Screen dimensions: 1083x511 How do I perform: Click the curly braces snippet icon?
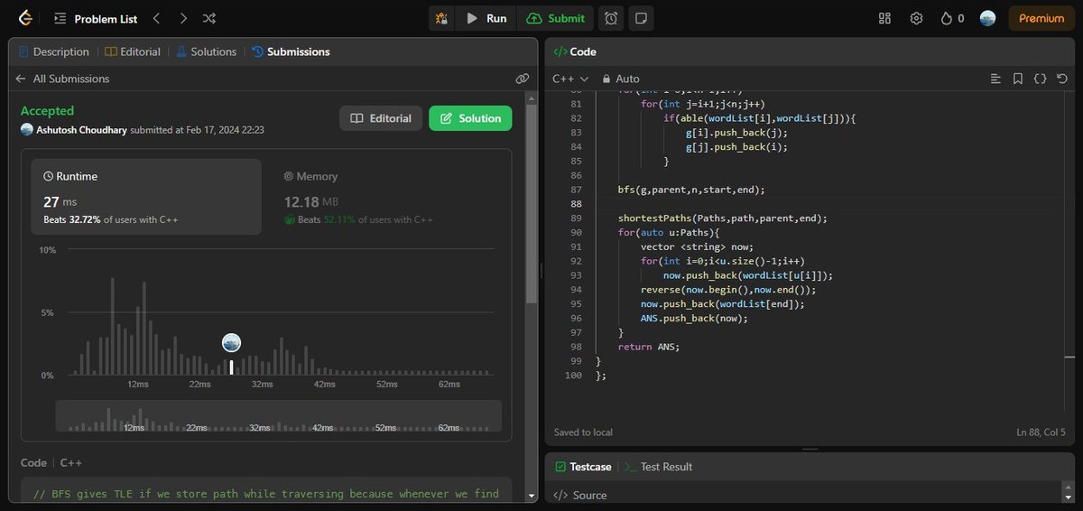coord(1040,79)
